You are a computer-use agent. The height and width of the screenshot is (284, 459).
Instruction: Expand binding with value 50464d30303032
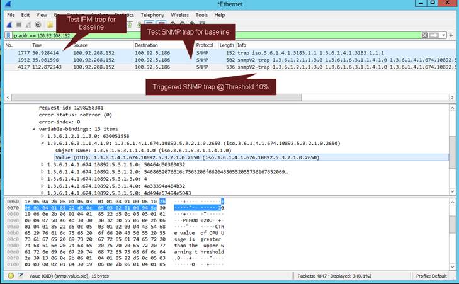(42, 164)
